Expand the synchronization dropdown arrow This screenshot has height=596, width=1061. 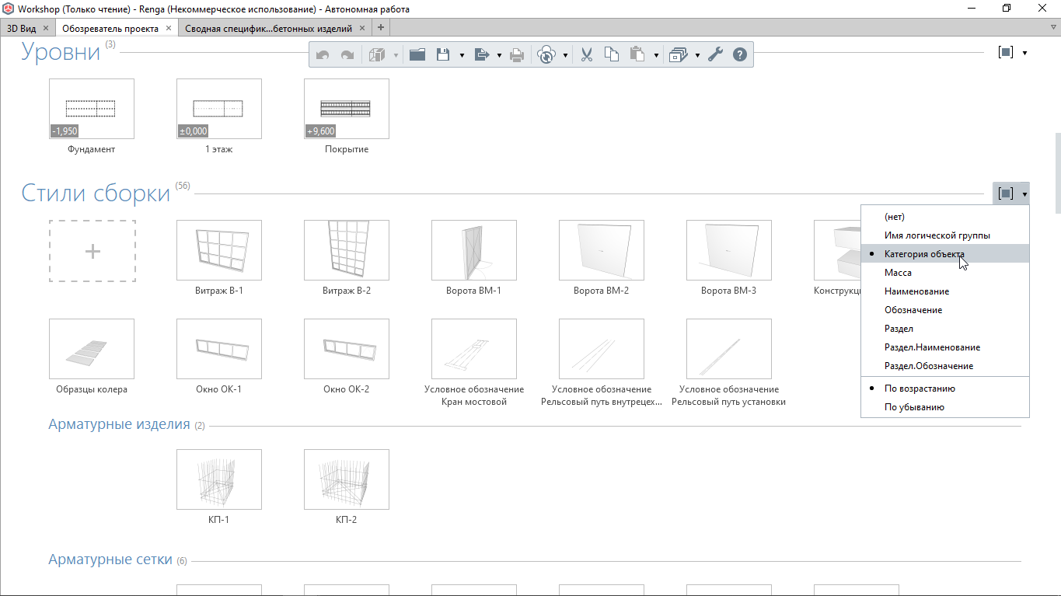coord(565,56)
